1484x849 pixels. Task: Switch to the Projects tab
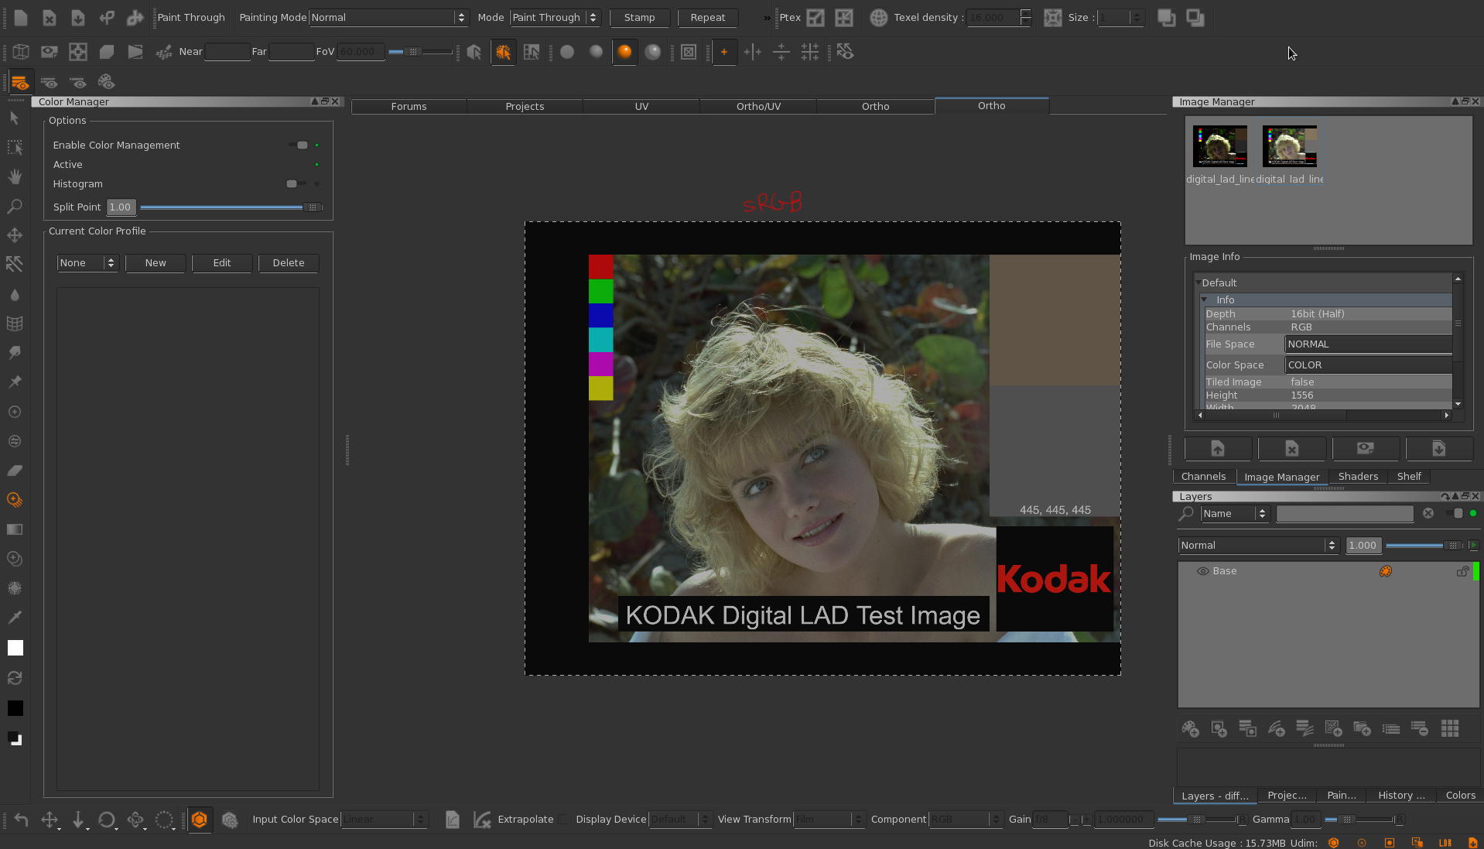pyautogui.click(x=525, y=107)
